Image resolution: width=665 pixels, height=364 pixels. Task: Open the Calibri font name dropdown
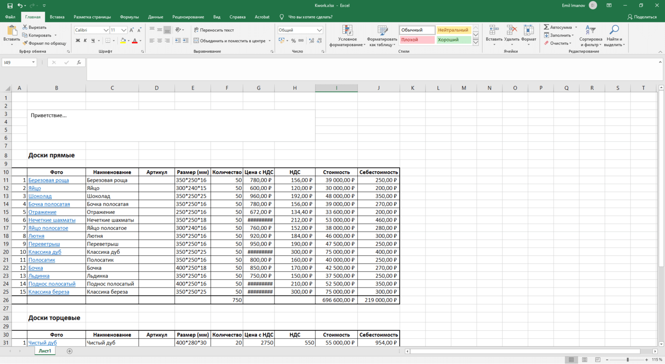(x=106, y=30)
